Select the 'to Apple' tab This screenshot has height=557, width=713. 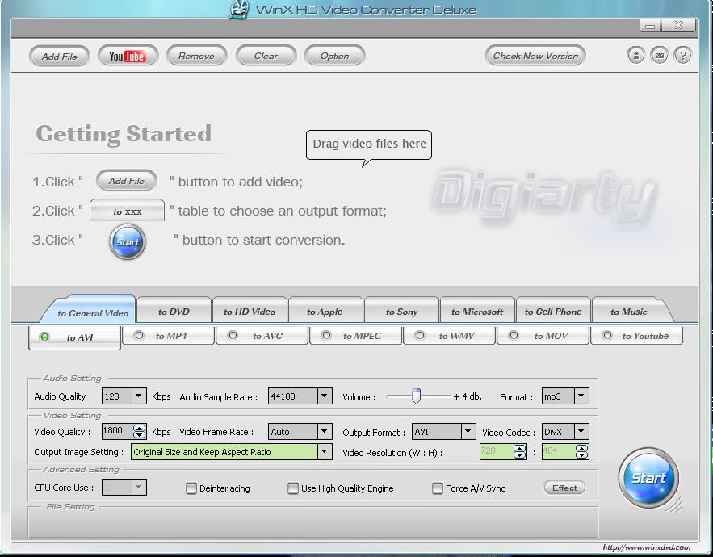click(325, 312)
